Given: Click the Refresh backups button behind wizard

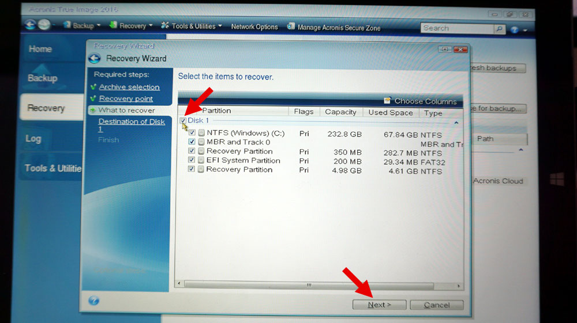Looking at the screenshot, I should tap(498, 69).
